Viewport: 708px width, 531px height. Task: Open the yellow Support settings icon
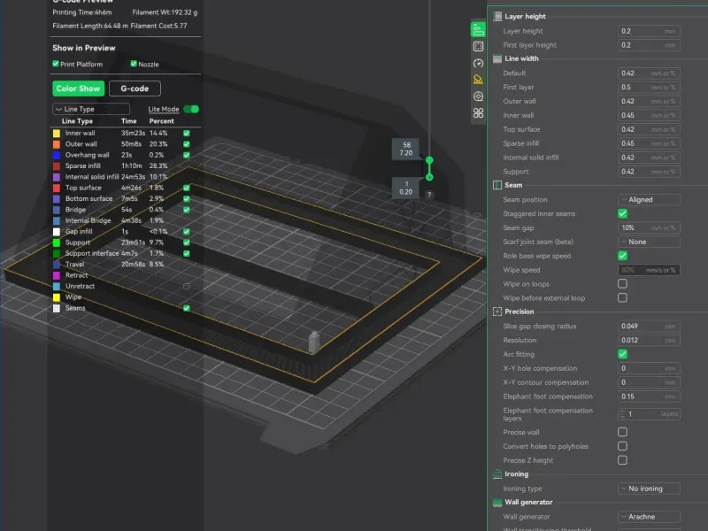click(x=478, y=80)
